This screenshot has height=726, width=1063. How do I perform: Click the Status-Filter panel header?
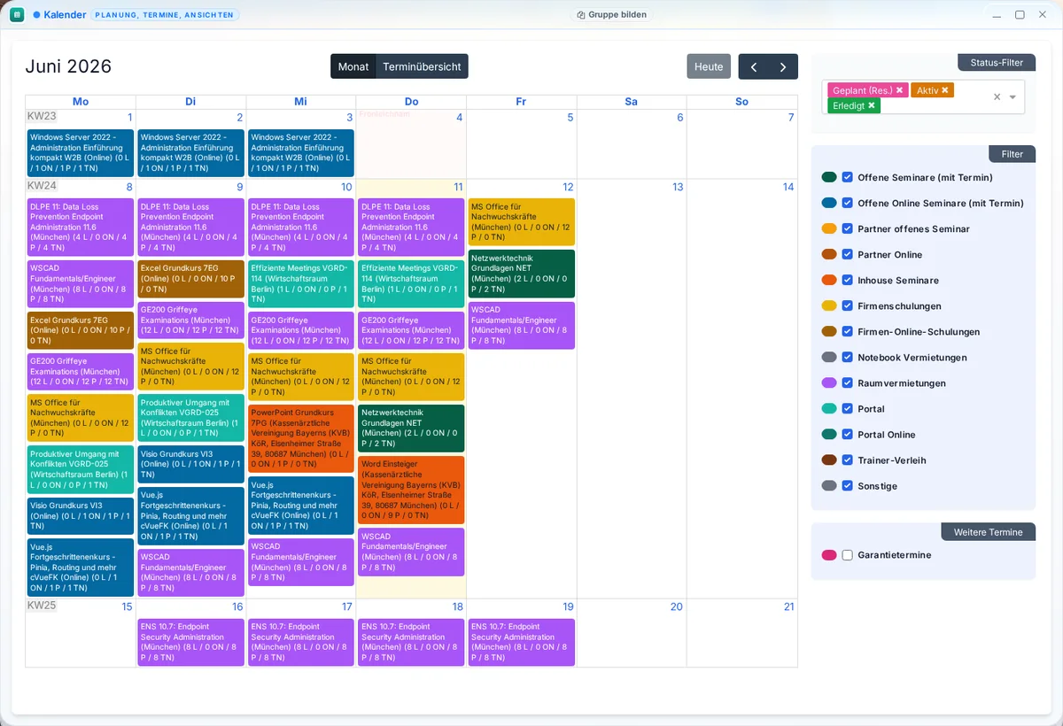point(997,63)
